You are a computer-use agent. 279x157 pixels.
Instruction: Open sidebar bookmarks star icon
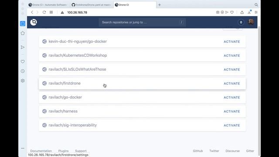pyautogui.click(x=23, y=33)
